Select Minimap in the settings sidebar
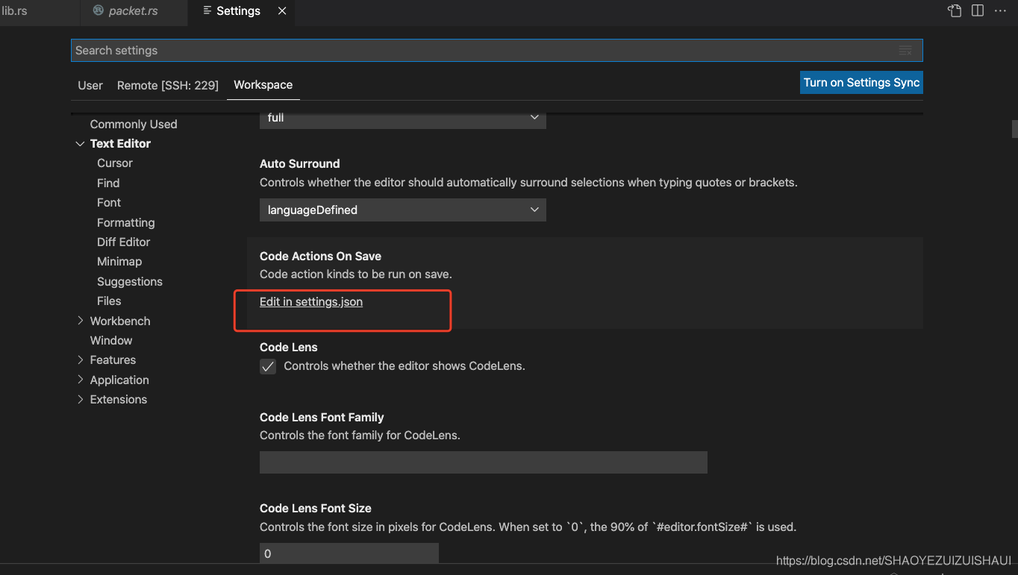1018x575 pixels. (119, 261)
